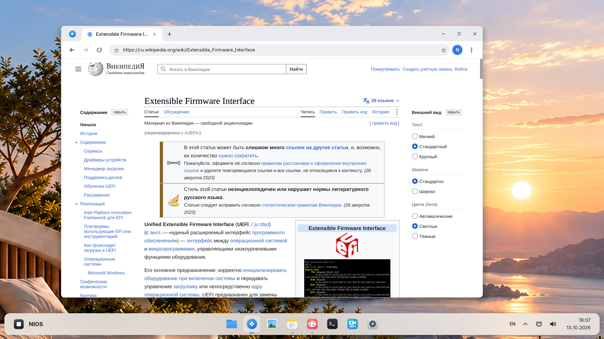The image size is (604, 339).
Task: Open the notes app in the taskbar
Action: coord(292,324)
